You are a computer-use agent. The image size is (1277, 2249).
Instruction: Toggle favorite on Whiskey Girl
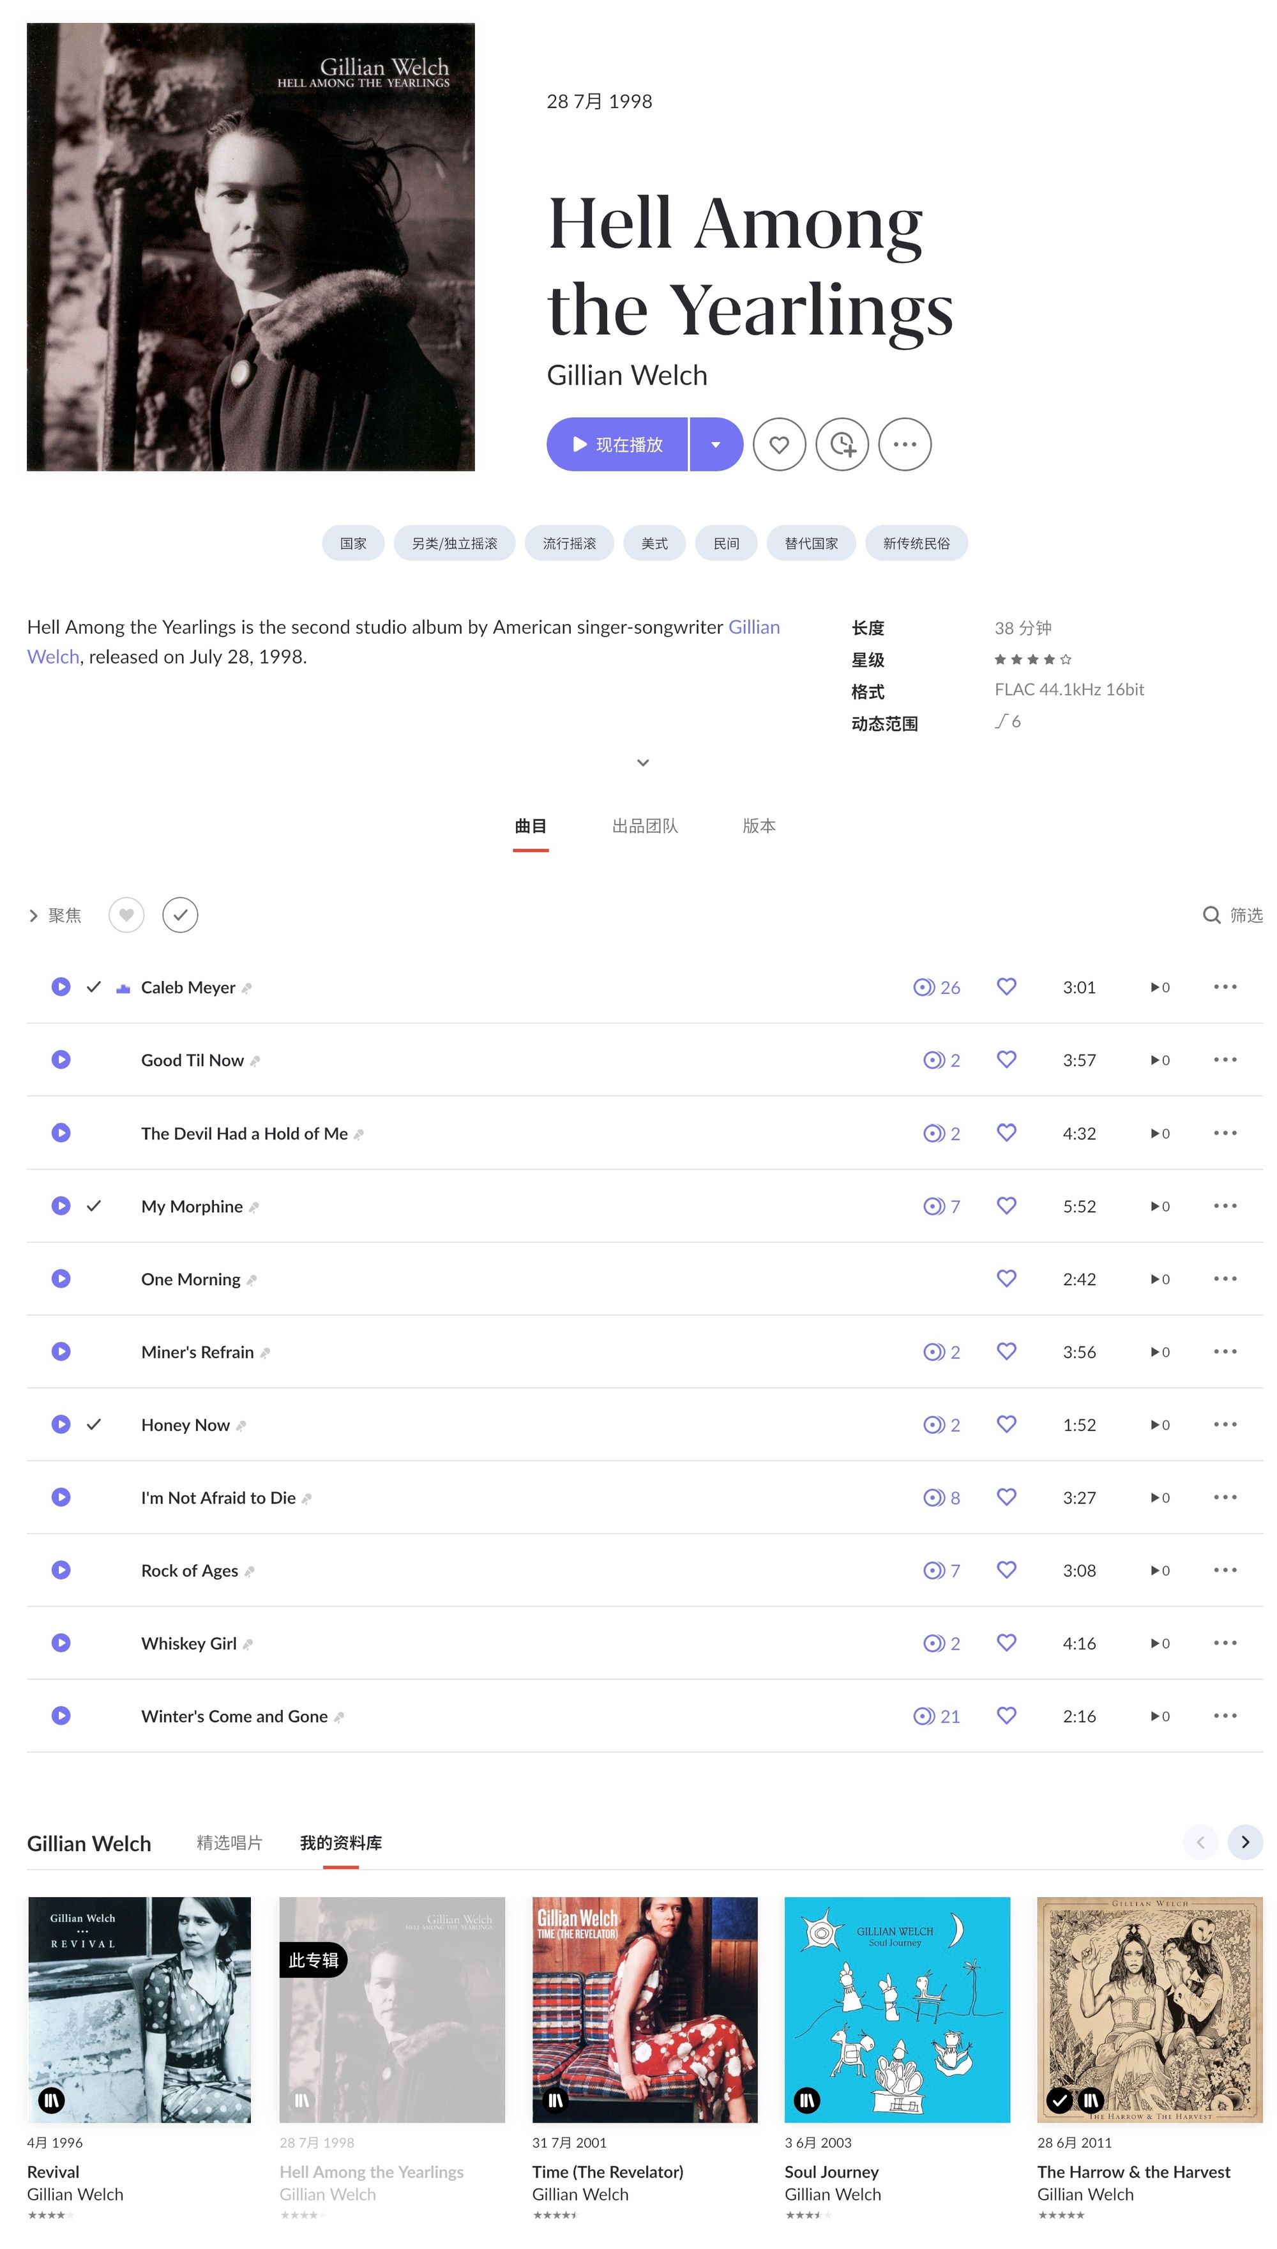[1006, 1642]
